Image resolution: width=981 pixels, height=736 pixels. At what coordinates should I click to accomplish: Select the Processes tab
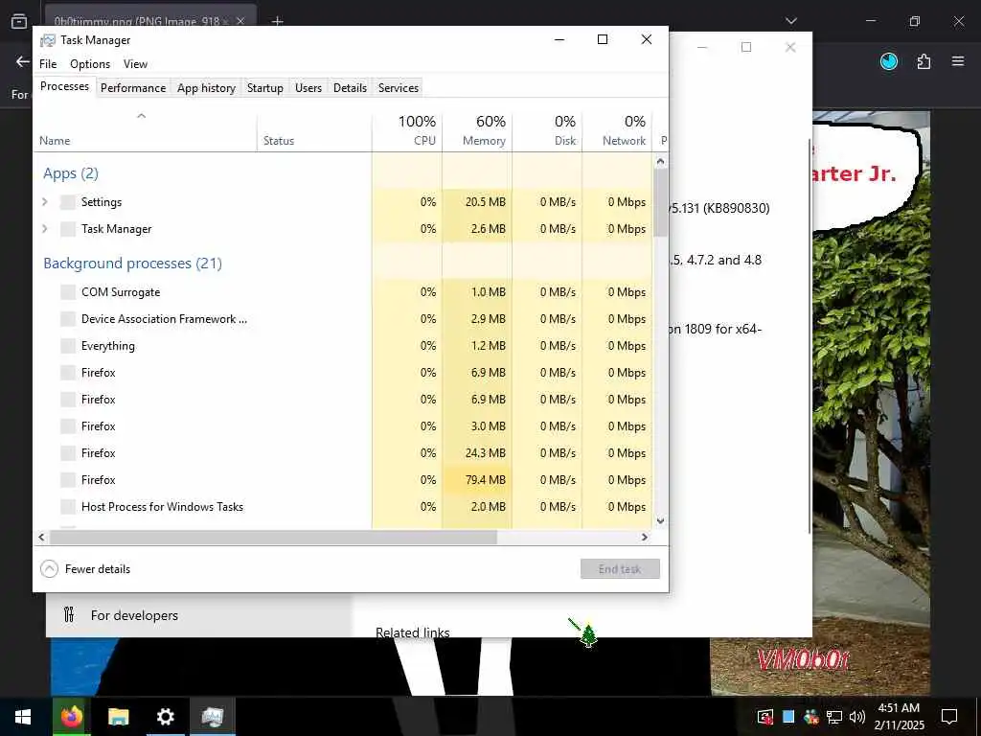pyautogui.click(x=64, y=86)
